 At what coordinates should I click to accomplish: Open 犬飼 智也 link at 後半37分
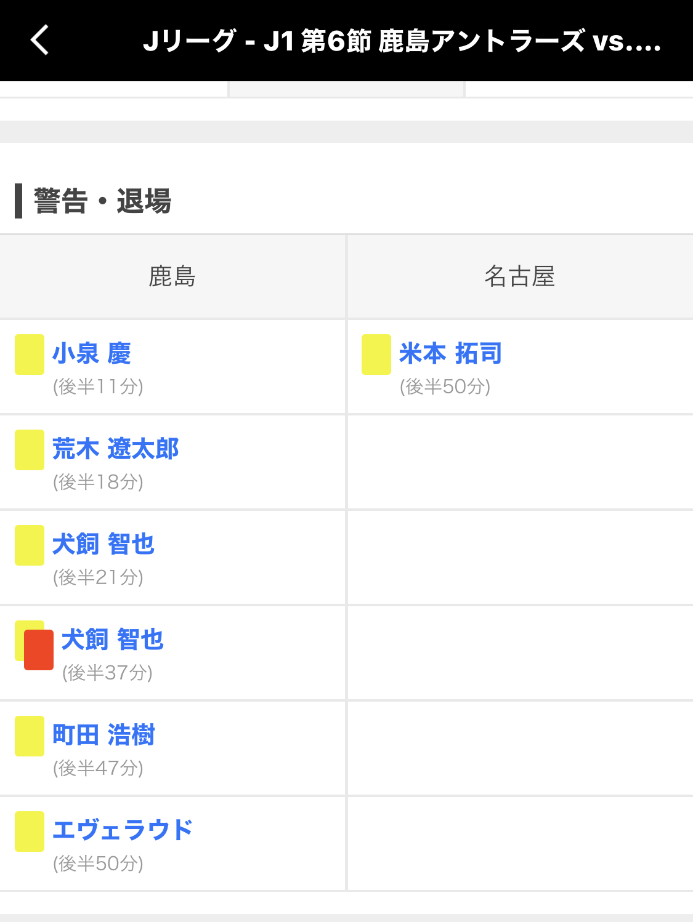(x=113, y=640)
